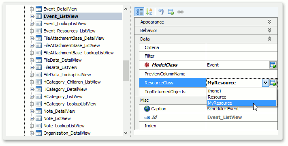Choose (none) in the ResourceClass list
Viewport: 288px width, 146px height.
coord(242,91)
